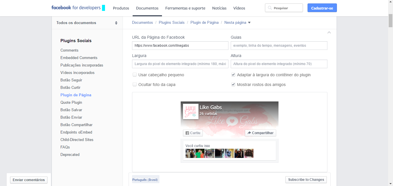
Task: Click the URL da Página do Facebook field
Action: tap(180, 46)
